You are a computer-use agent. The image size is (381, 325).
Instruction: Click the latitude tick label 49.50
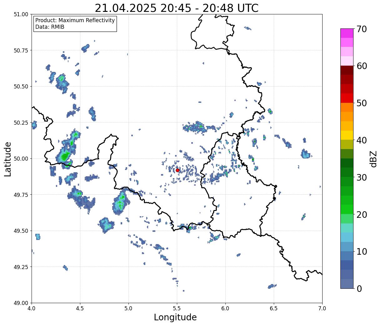point(21,231)
